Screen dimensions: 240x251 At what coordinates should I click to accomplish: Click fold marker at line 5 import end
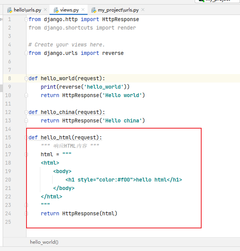point(26,53)
